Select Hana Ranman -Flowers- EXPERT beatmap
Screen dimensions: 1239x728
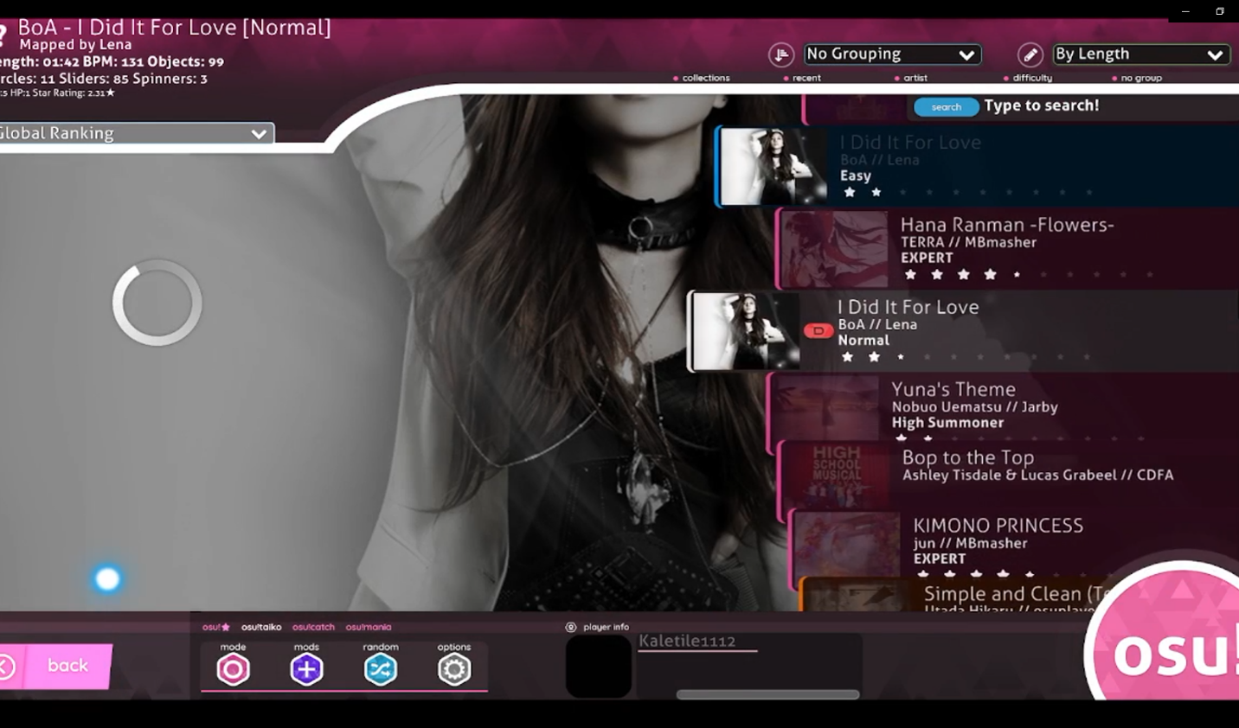[1008, 248]
